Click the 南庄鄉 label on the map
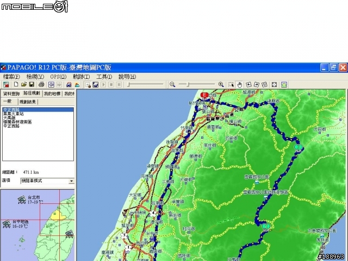 click(210, 145)
